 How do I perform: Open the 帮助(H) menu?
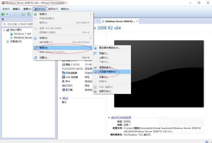coord(65,9)
